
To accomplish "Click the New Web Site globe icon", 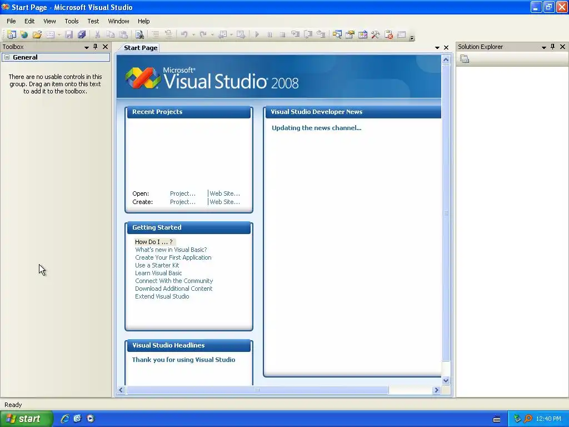I will click(24, 34).
